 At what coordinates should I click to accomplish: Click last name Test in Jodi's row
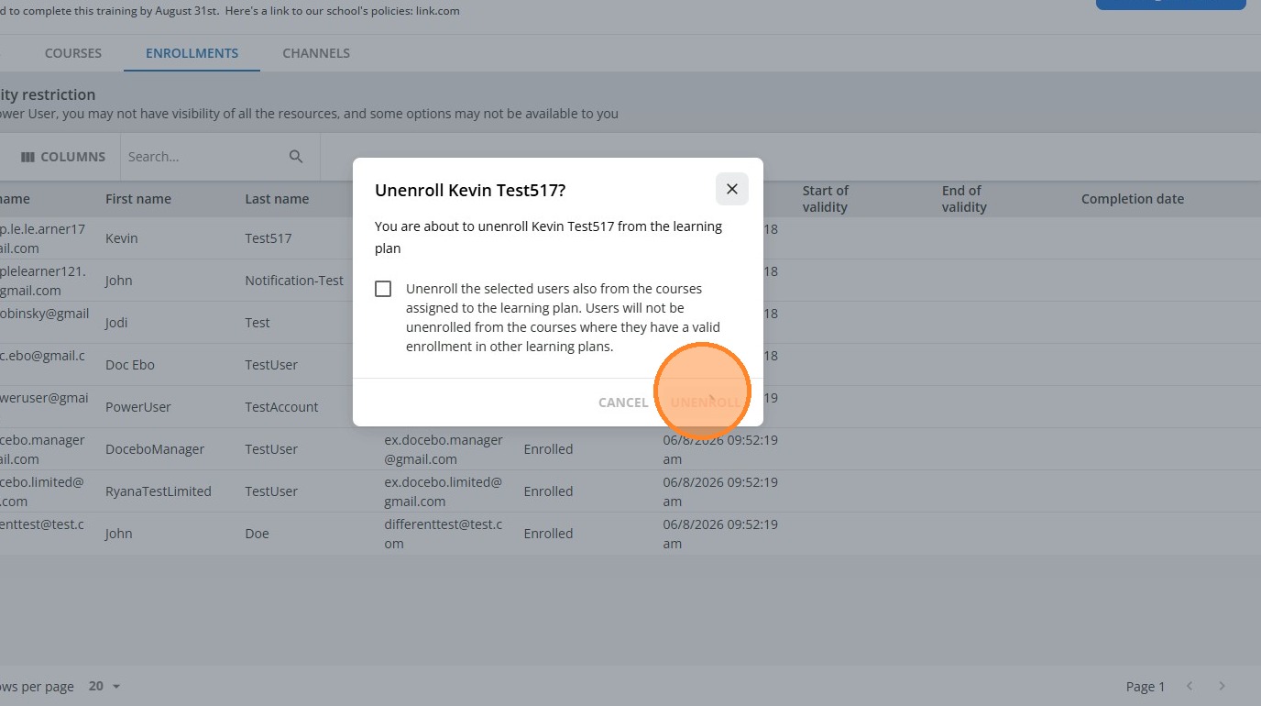pos(258,323)
